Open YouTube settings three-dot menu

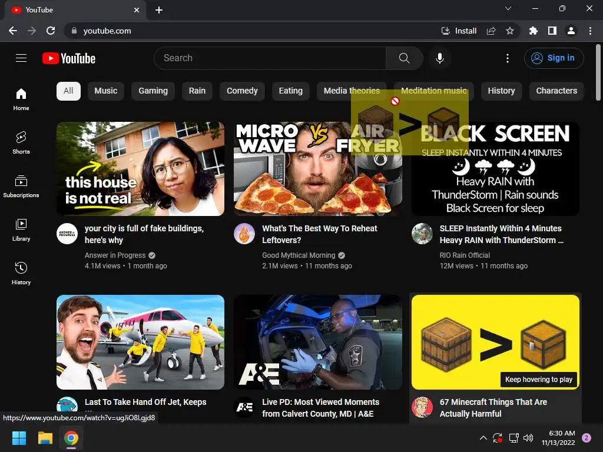click(508, 58)
